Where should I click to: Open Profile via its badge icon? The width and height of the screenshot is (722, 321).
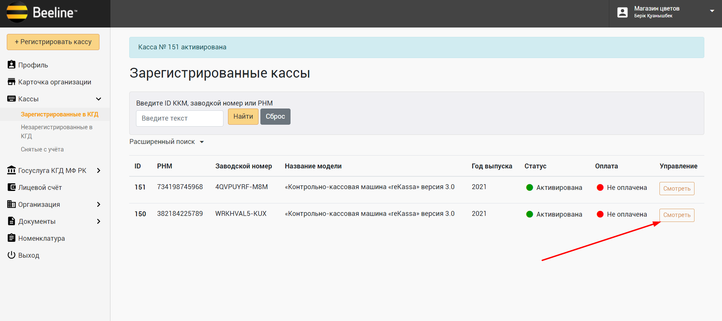[11, 65]
